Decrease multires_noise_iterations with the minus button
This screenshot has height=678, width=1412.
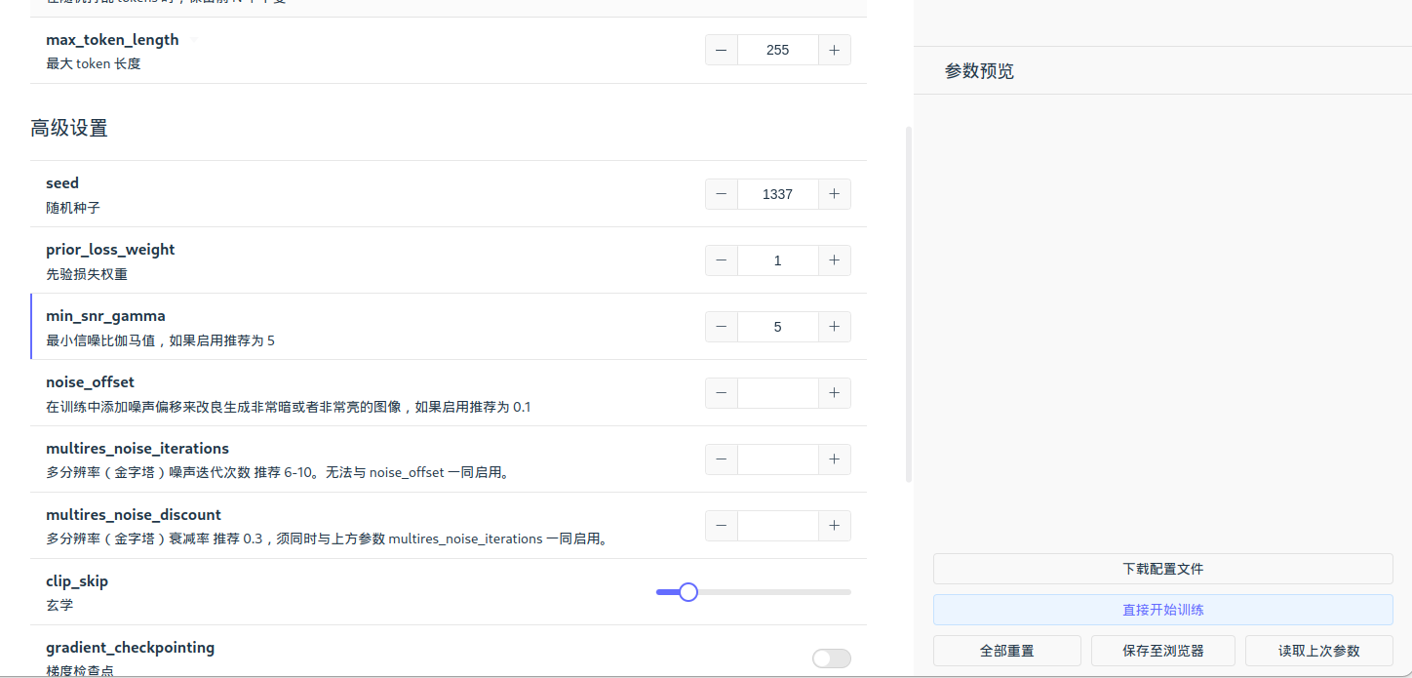click(x=721, y=459)
